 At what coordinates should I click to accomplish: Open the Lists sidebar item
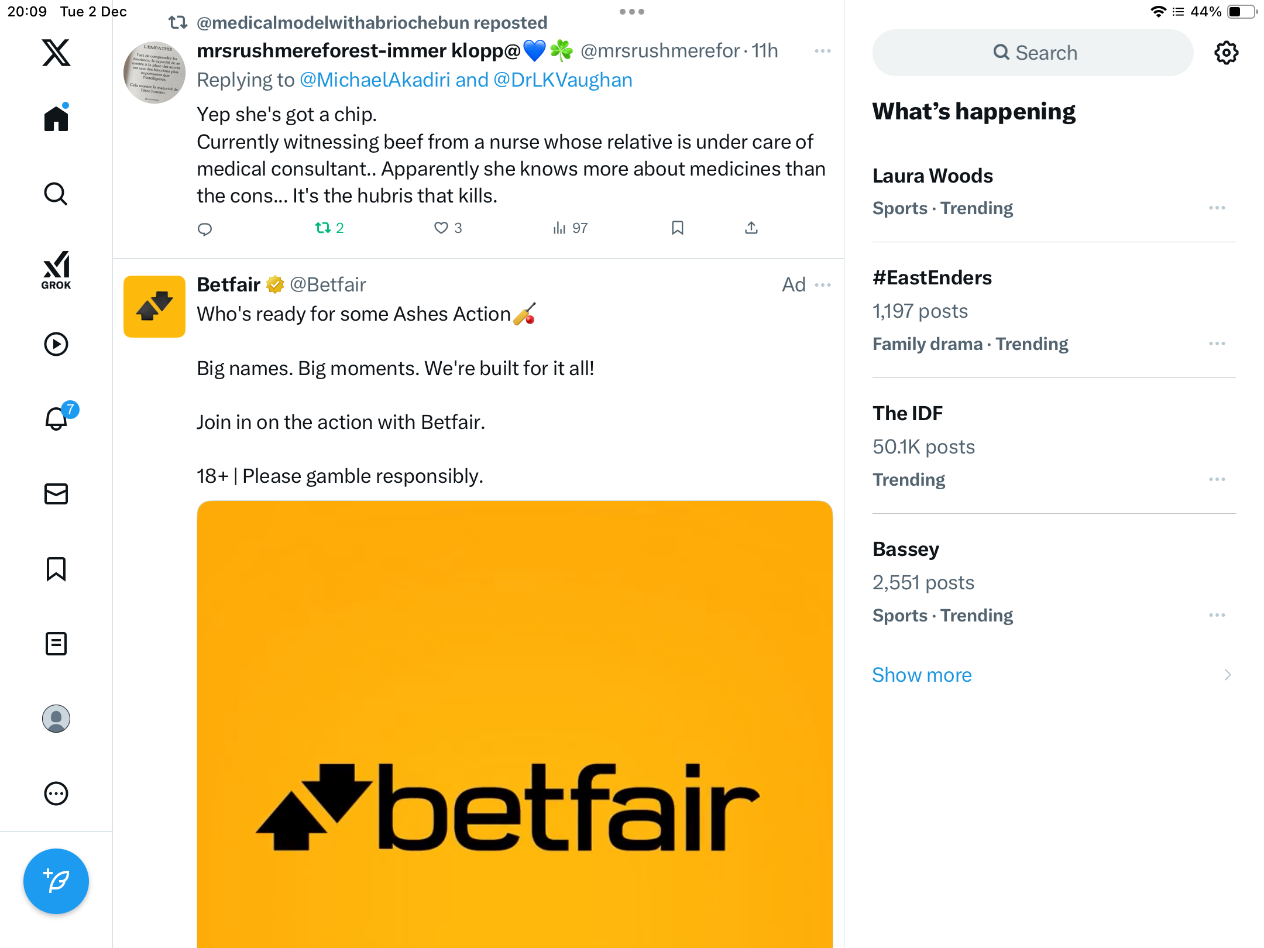pyautogui.click(x=56, y=644)
